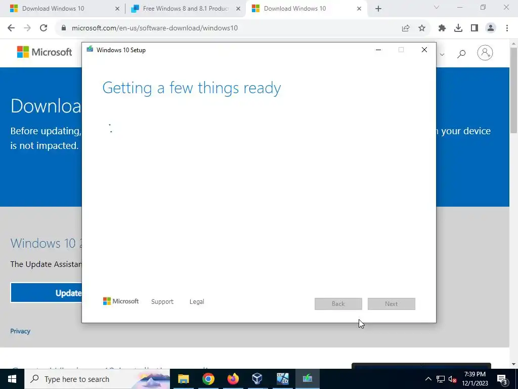Screen dimensions: 518x389
Task: Toggle Chrome side panel icon
Action: [474, 28]
